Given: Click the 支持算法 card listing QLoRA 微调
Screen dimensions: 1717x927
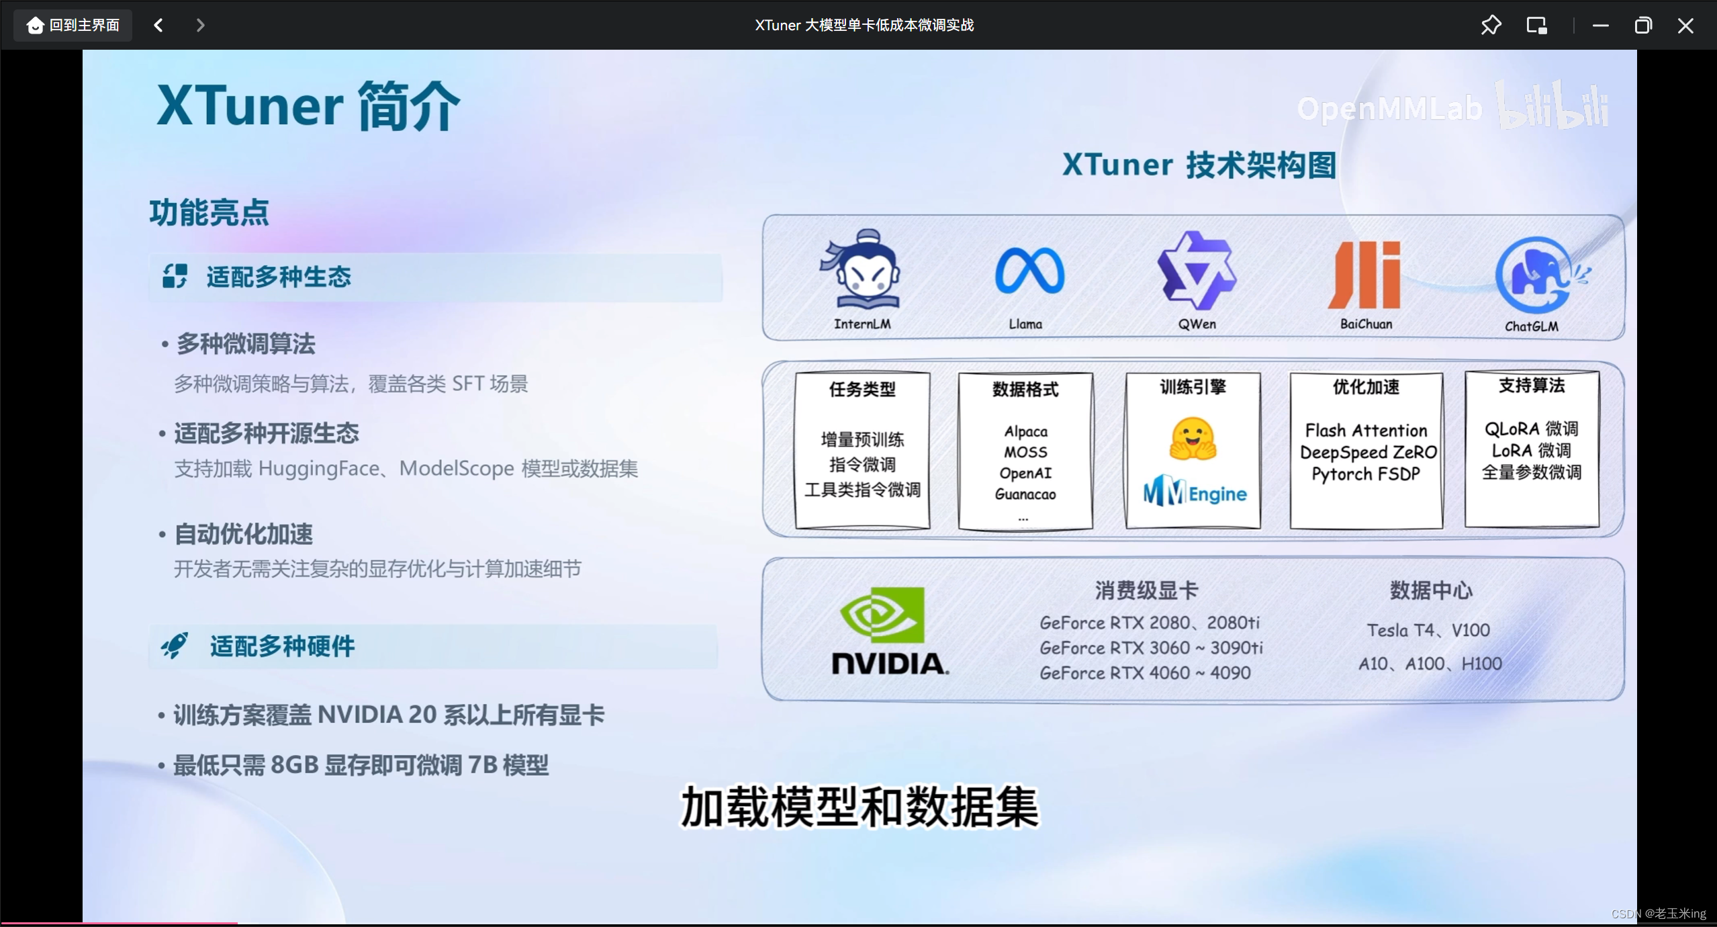Looking at the screenshot, I should (x=1532, y=449).
